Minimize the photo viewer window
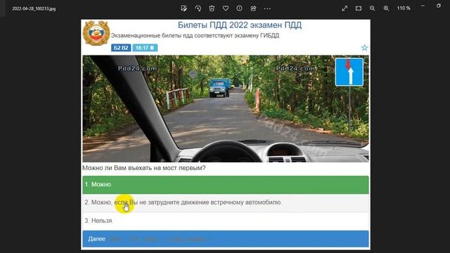Image resolution: width=450 pixels, height=253 pixels. point(423,6)
